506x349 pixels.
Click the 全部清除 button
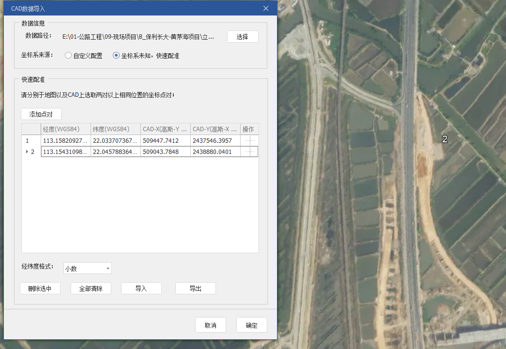[x=91, y=288]
